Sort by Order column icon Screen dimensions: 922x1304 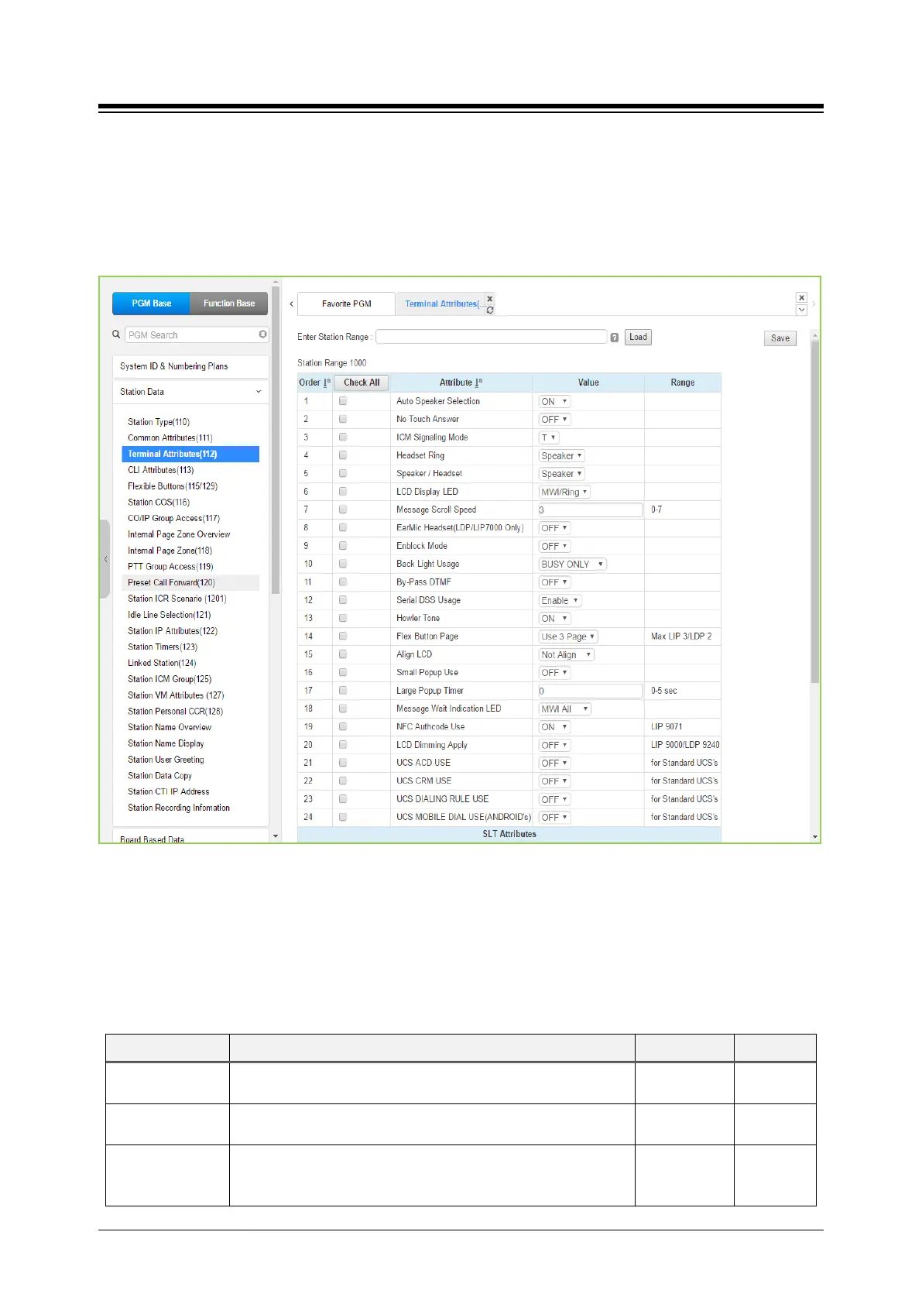pos(327,383)
